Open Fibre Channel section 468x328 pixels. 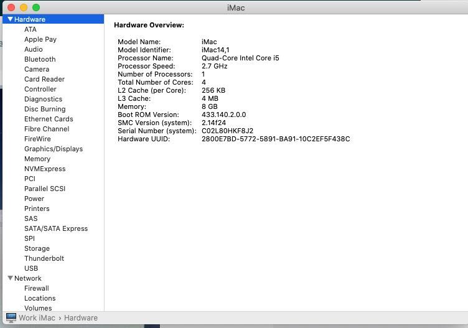tap(47, 129)
